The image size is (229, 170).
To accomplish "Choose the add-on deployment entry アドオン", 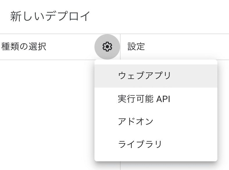I will [156, 122].
